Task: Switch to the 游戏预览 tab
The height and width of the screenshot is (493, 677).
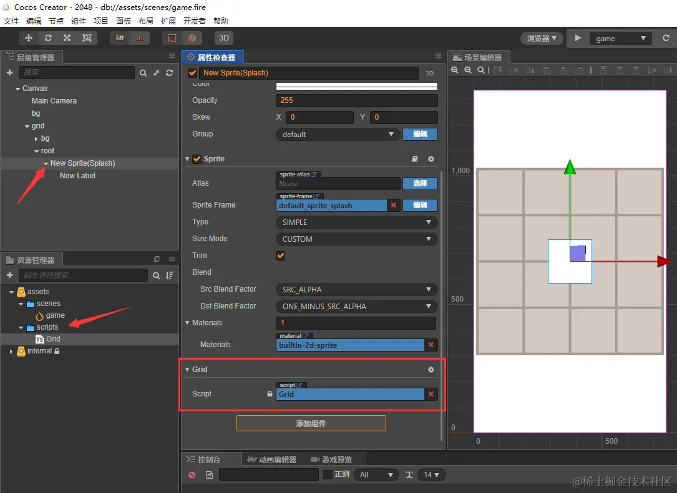Action: 331,459
